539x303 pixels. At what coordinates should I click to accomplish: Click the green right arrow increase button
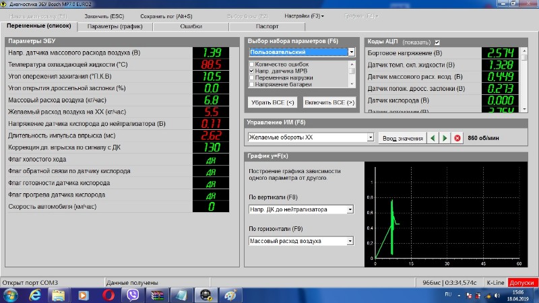tap(445, 138)
